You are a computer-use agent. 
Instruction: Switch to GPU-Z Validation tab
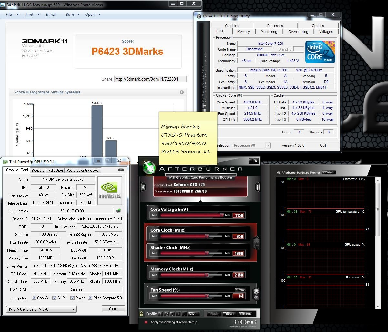[x=55, y=171]
